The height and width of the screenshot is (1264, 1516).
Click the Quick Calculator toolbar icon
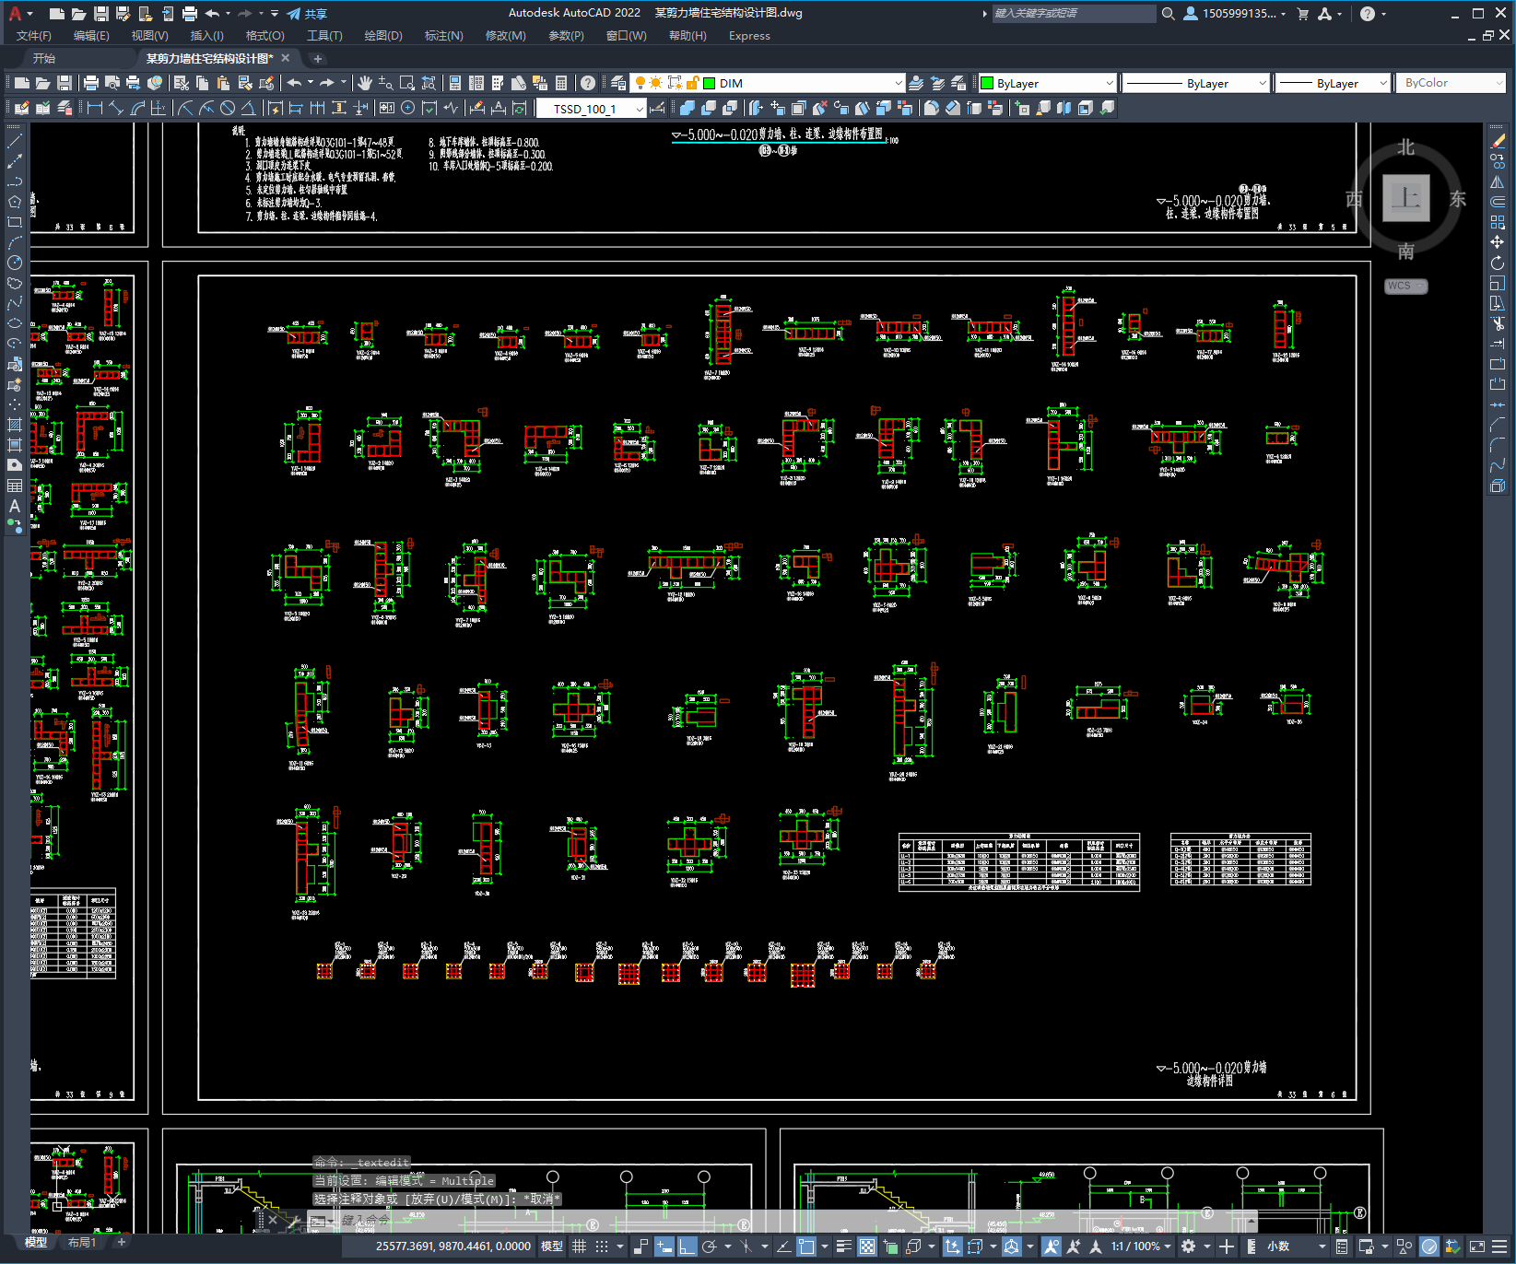coord(561,83)
